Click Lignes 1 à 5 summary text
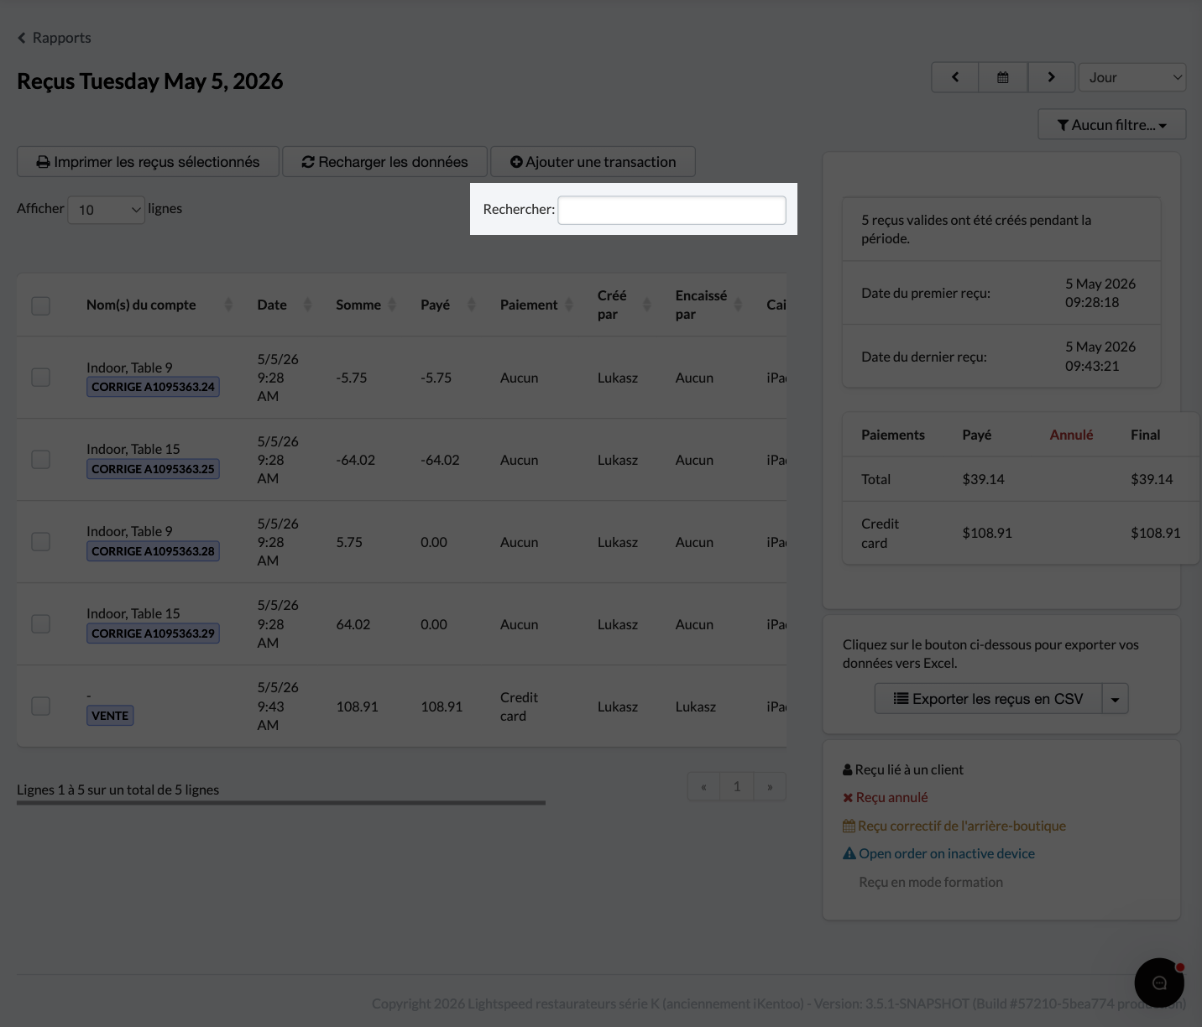1202x1027 pixels. click(x=118, y=790)
